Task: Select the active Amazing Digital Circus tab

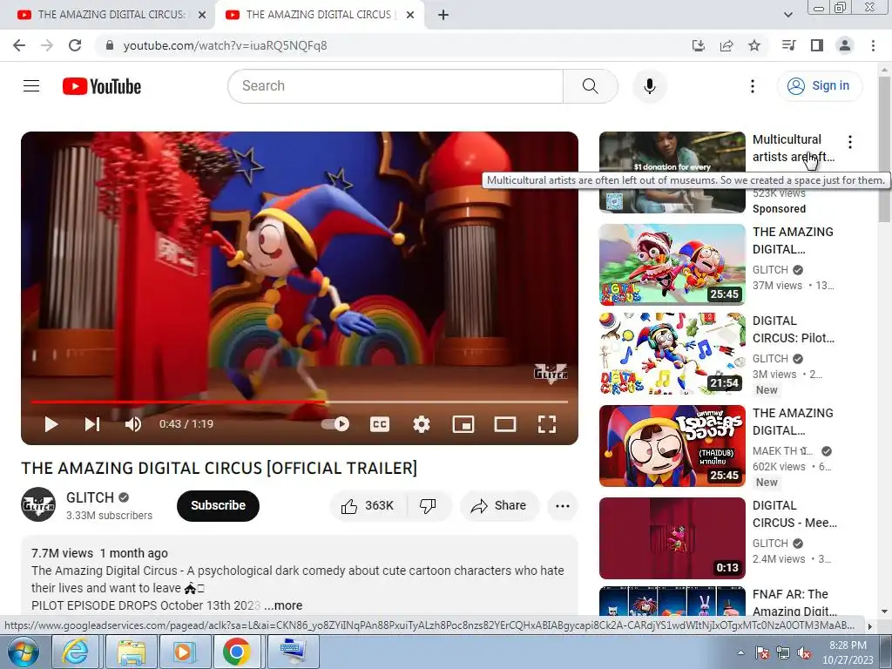Action: pos(319,15)
